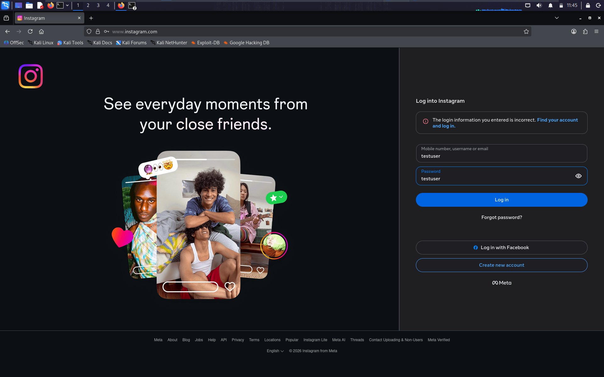Image resolution: width=604 pixels, height=377 pixels.
Task: Open notifications bell in the panel
Action: tap(551, 5)
